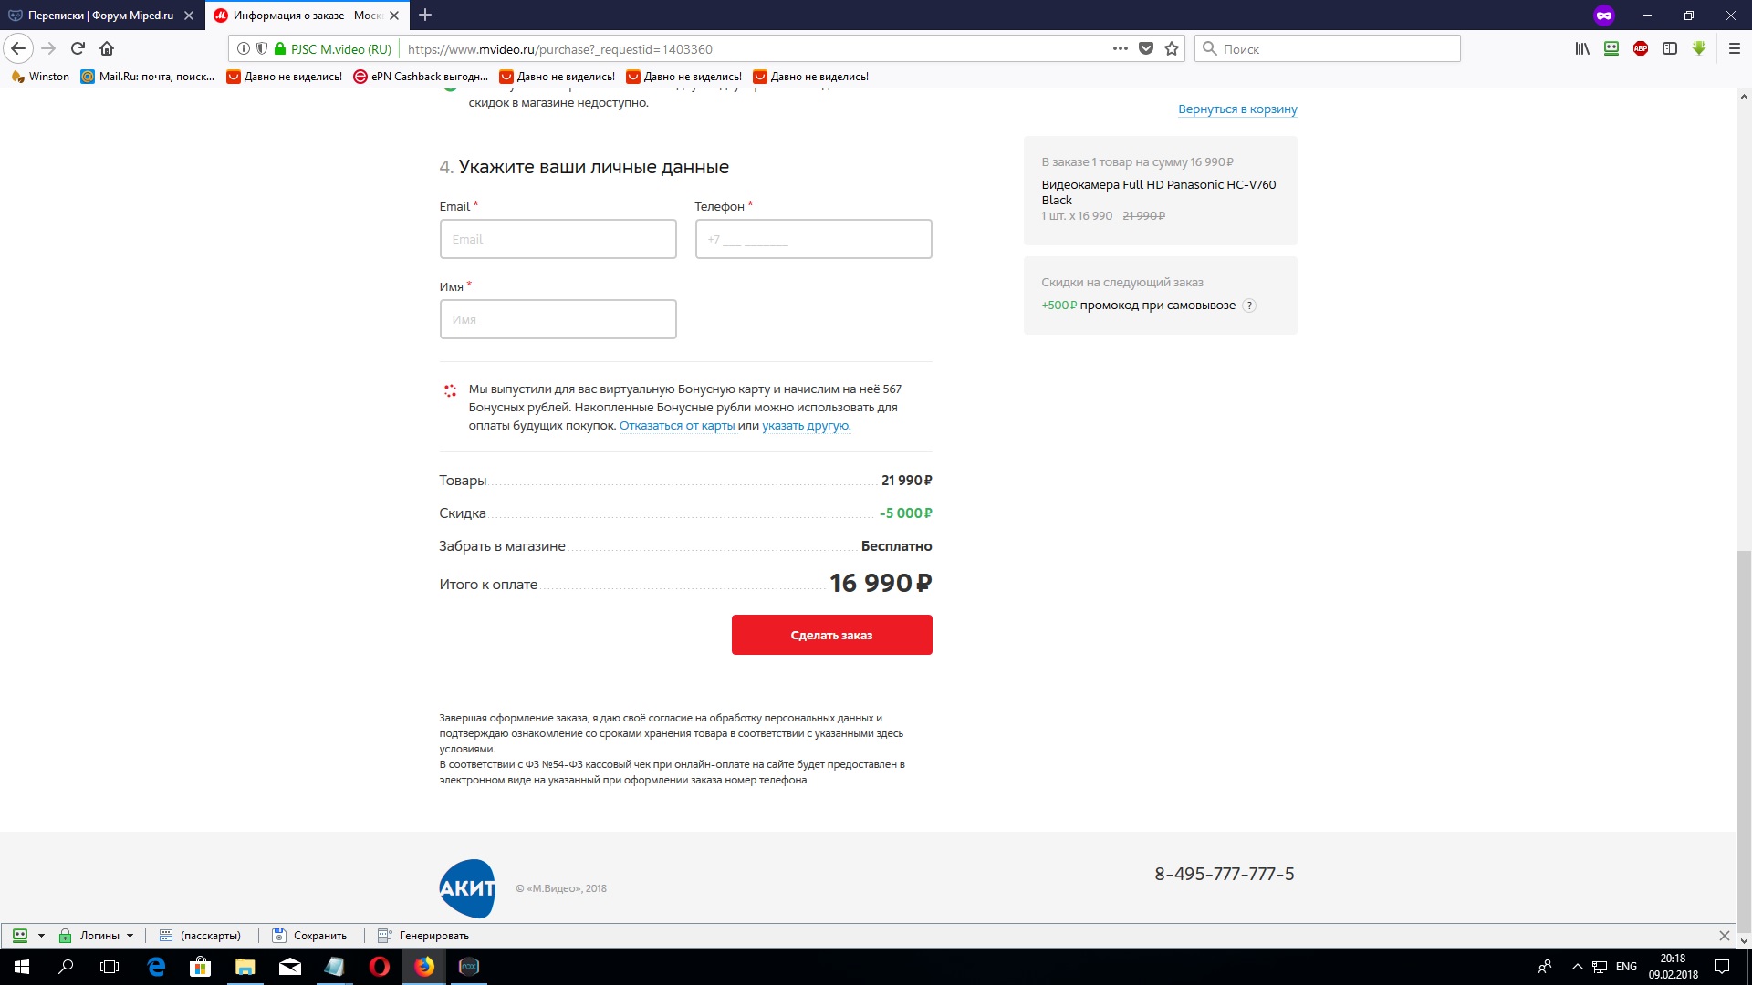Switch to Переписки Форум Miped.ru tab

pos(100,16)
